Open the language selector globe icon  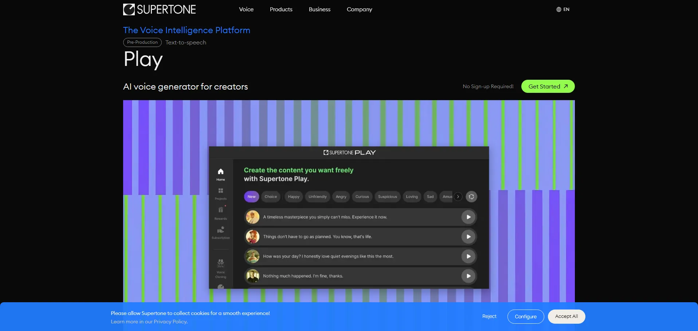(x=558, y=9)
